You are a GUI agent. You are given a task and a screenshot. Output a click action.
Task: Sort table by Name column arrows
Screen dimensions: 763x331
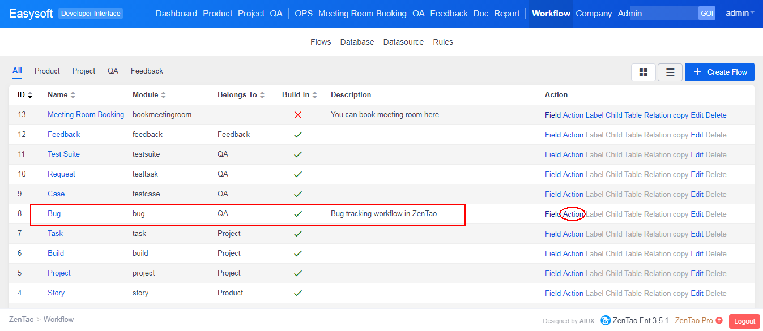click(x=73, y=95)
